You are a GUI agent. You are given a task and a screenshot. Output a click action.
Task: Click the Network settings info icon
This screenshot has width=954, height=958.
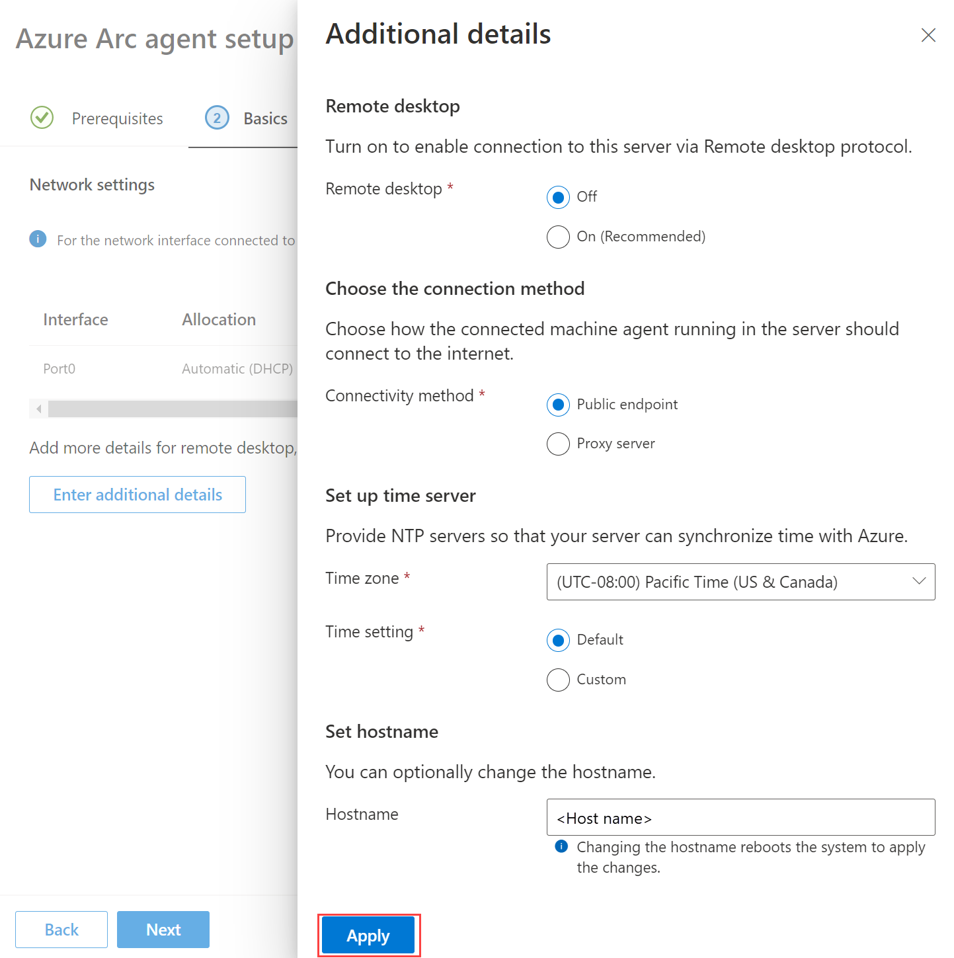(x=38, y=239)
